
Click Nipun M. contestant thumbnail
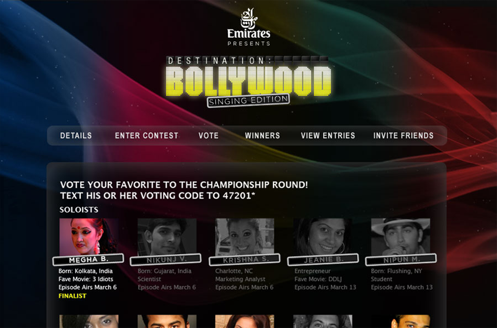coord(401,236)
